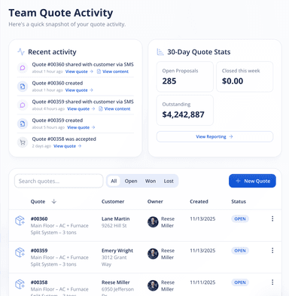Click Created column header

point(199,201)
